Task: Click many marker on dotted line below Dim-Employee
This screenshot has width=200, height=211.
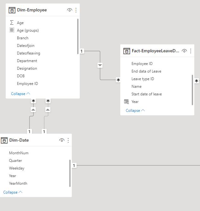Action: pos(48,101)
